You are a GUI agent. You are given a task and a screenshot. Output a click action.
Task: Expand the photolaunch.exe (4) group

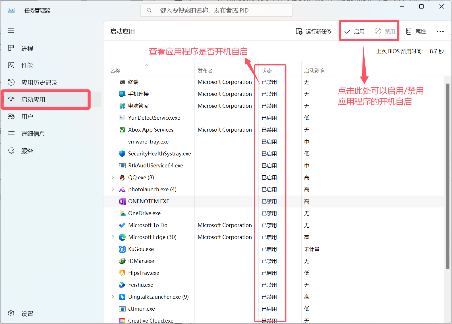tap(113, 189)
